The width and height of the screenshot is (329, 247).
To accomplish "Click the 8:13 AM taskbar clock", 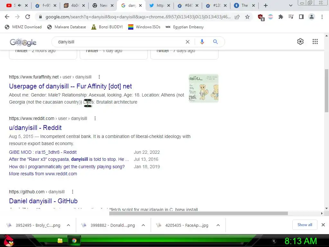I will [x=301, y=241].
